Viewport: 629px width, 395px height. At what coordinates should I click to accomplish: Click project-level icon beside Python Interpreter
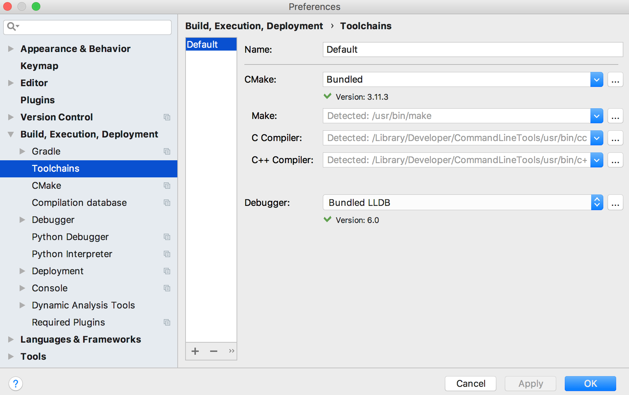(167, 254)
